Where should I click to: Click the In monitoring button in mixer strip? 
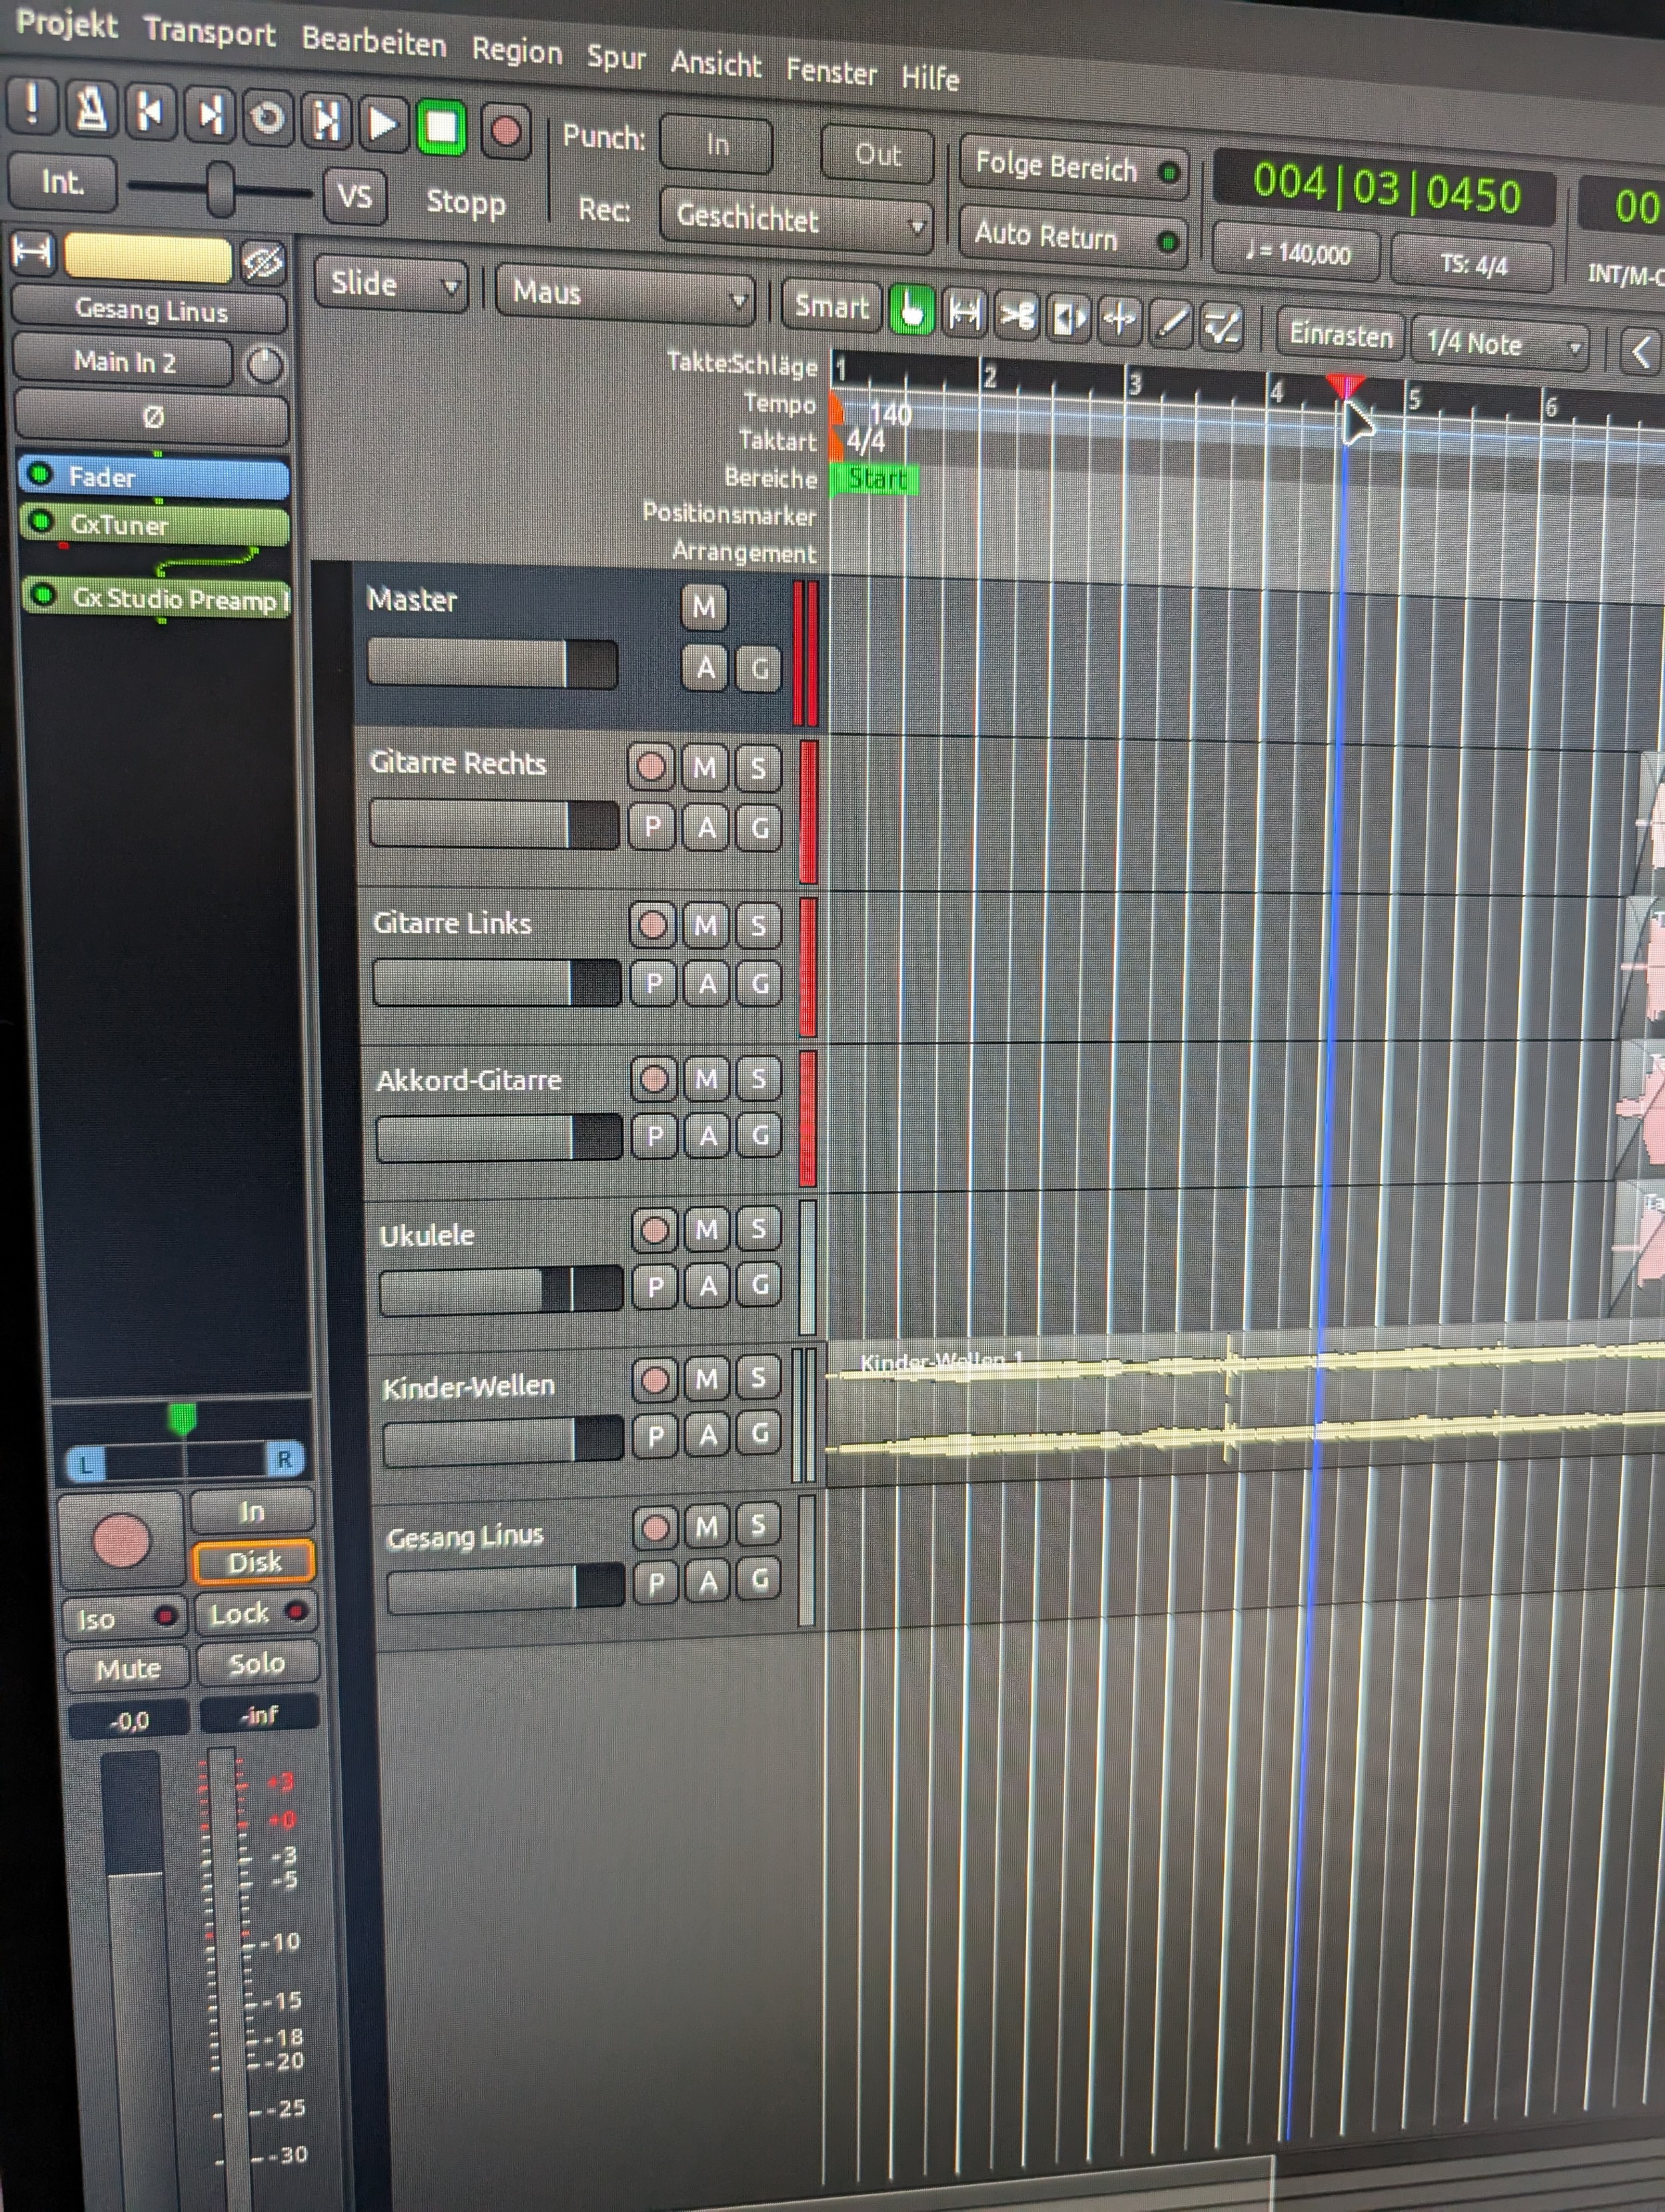[252, 1511]
